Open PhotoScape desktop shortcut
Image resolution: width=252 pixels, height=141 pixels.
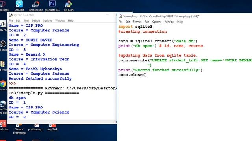point(36,5)
